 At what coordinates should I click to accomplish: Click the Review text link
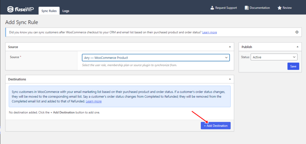coord(287,8)
